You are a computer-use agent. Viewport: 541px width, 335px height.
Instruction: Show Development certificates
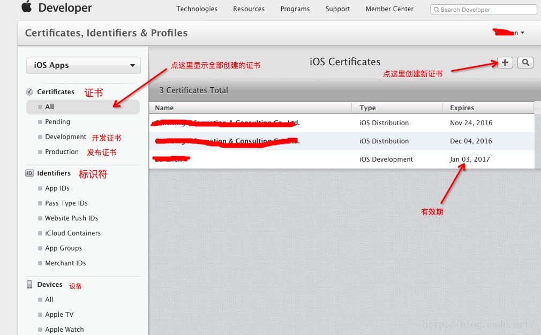click(65, 137)
